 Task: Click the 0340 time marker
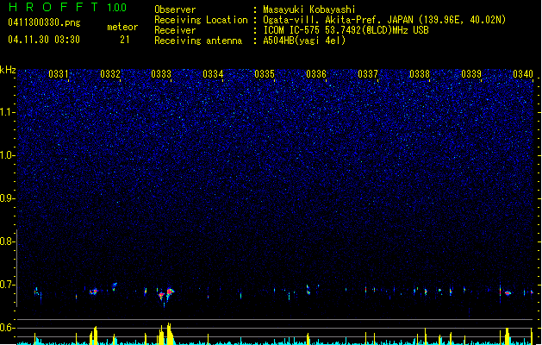523,74
